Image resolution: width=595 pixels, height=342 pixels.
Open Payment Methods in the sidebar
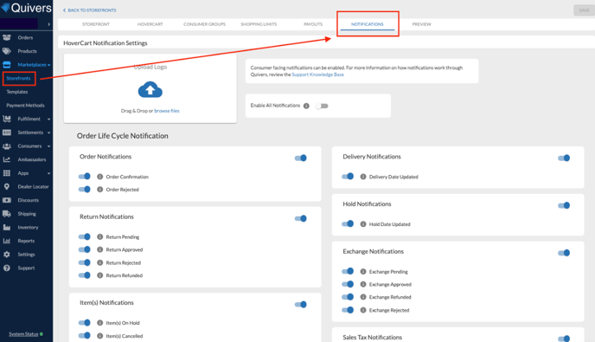(x=25, y=106)
